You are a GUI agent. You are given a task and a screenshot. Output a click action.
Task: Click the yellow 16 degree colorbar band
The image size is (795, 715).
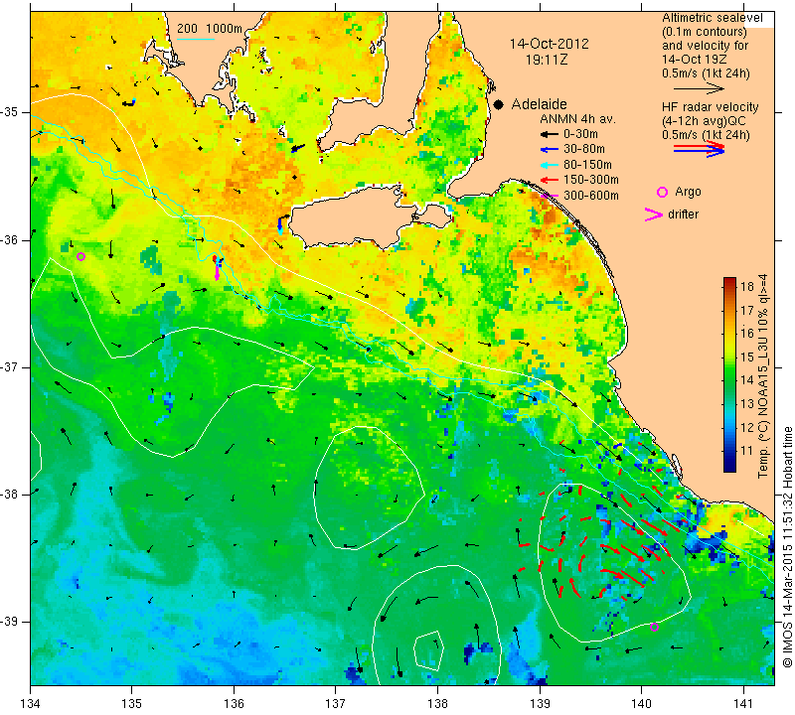point(729,334)
